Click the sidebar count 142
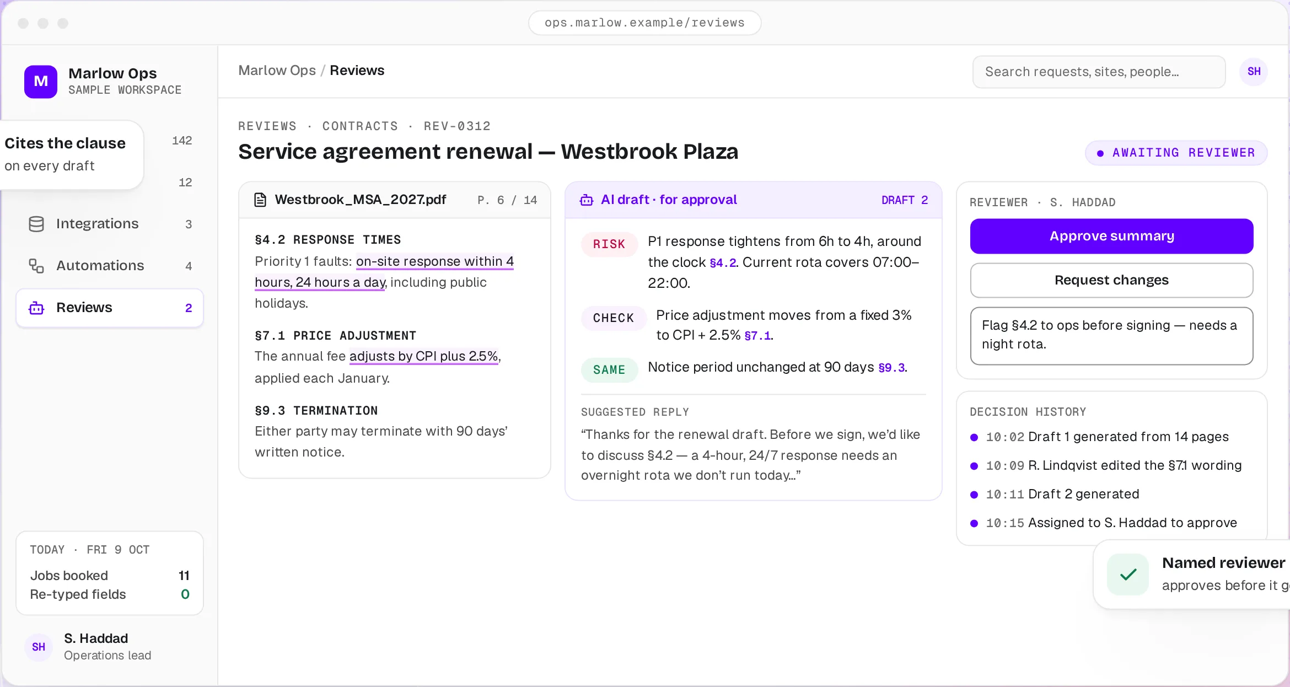 [x=182, y=141]
